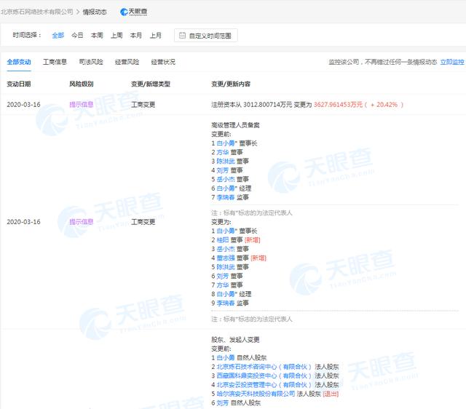Open 白小勇 董事长 link under 变更为
Image resolution: width=466 pixels, height=409 pixels.
pos(226,231)
